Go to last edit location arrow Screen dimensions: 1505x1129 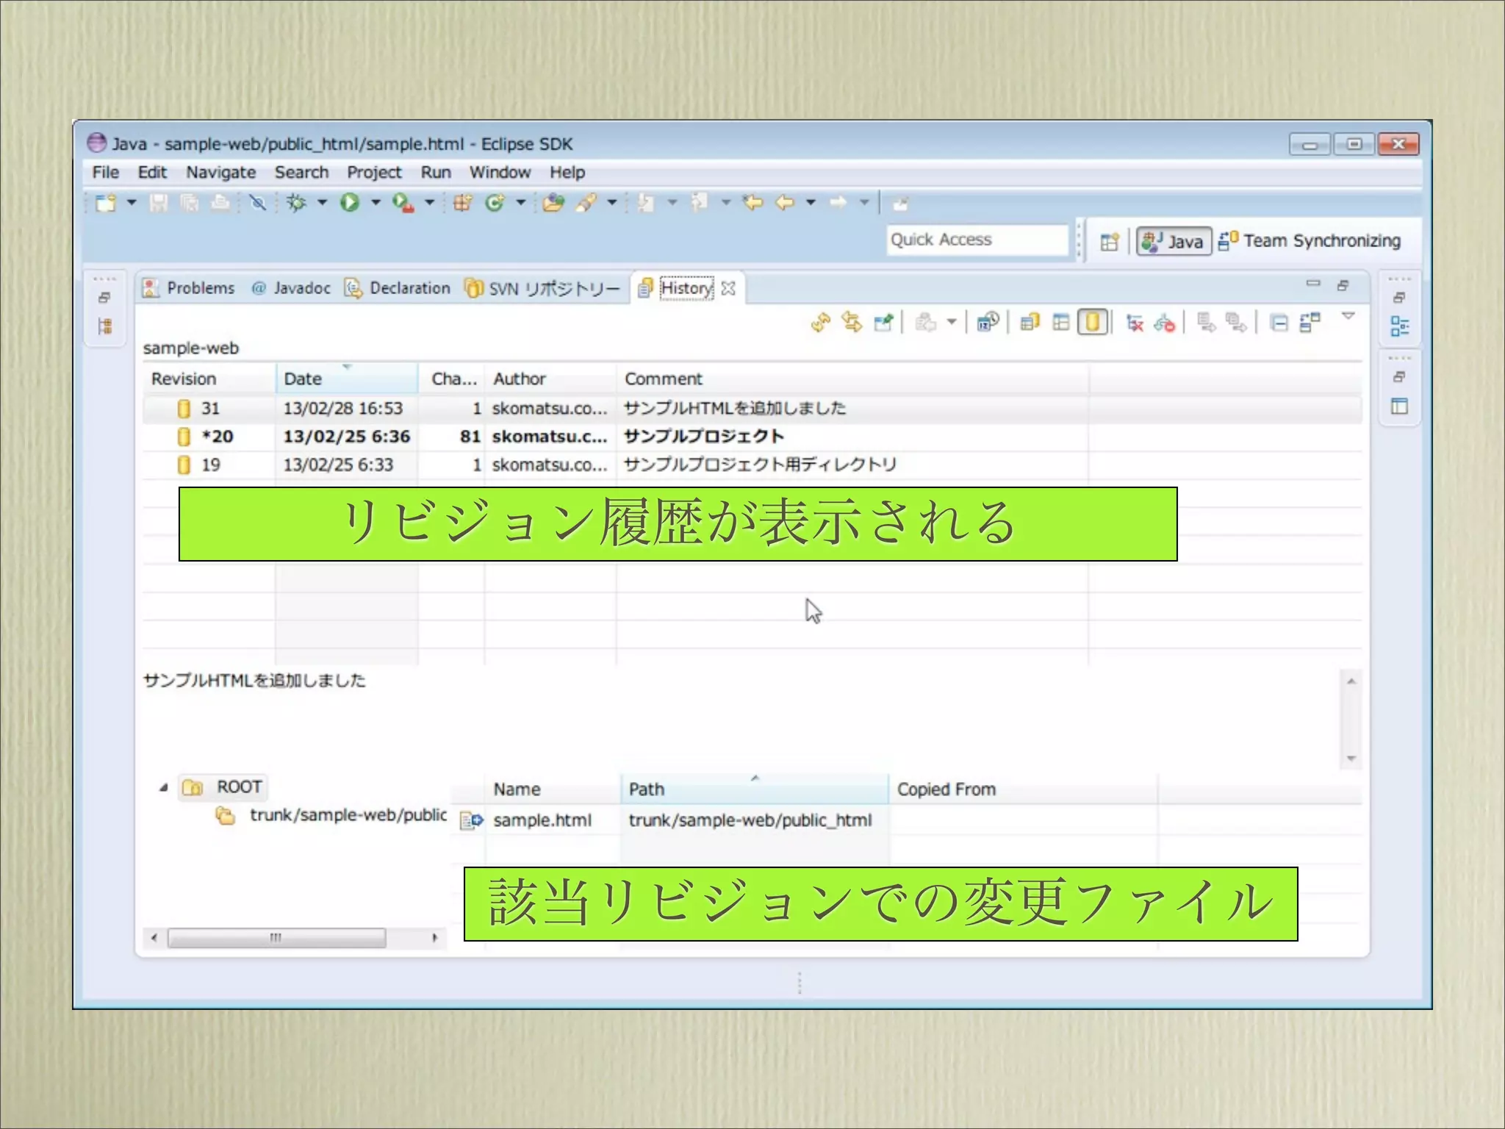(x=753, y=202)
